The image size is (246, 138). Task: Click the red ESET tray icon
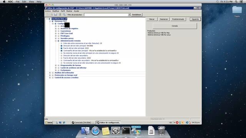[x=177, y=123]
